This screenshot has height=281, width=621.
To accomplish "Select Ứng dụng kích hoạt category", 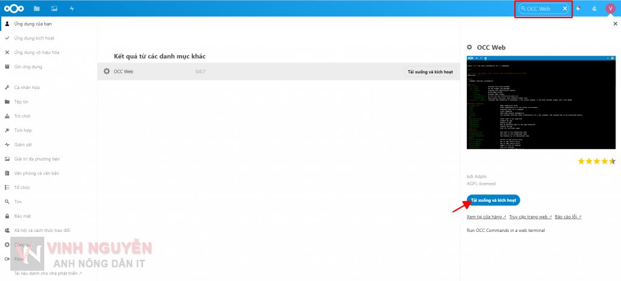I will 35,38.
